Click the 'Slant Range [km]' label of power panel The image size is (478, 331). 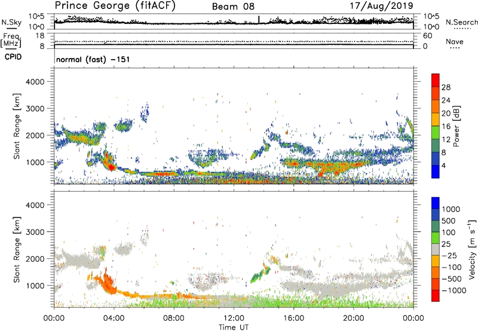17,126
